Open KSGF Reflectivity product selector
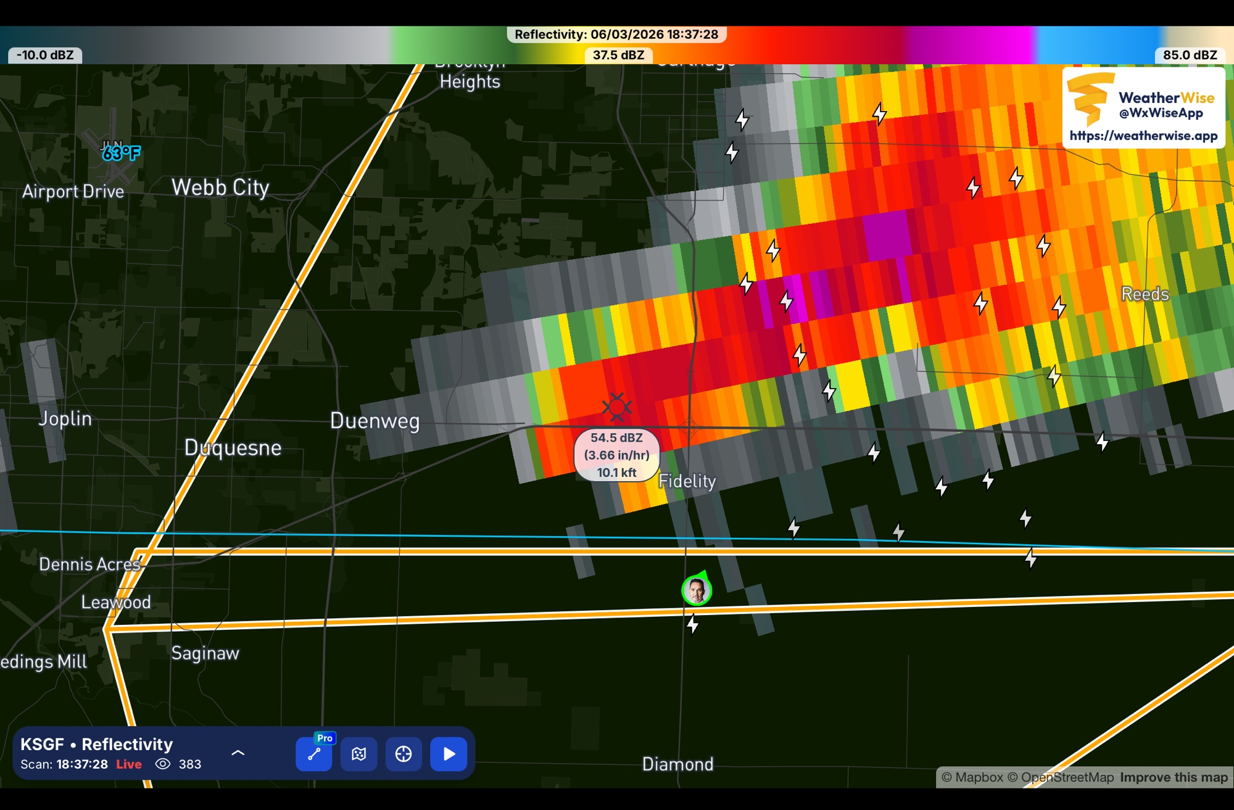 point(97,744)
